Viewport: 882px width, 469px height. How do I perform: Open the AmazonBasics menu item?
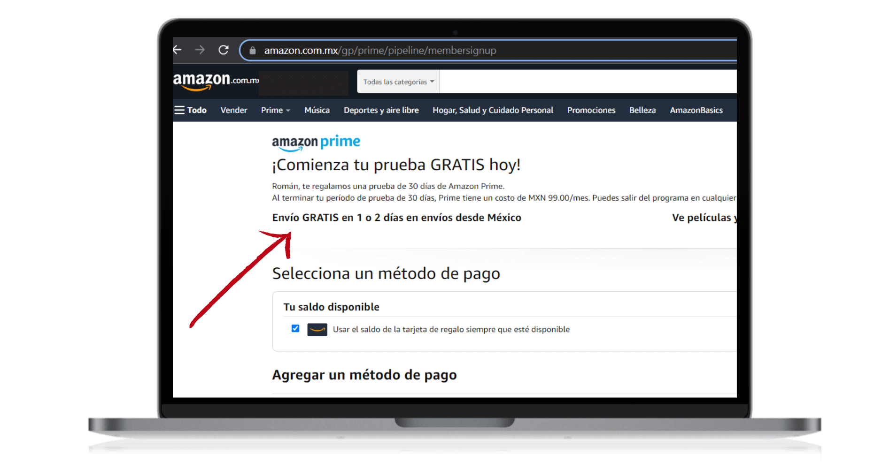pos(696,110)
